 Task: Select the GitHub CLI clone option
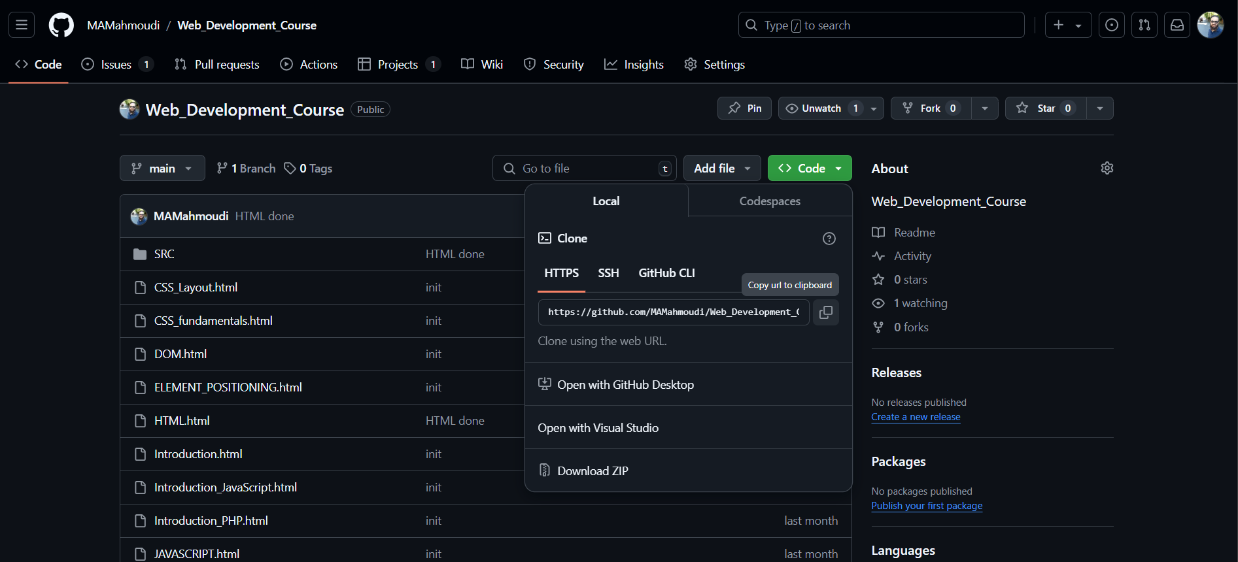666,273
